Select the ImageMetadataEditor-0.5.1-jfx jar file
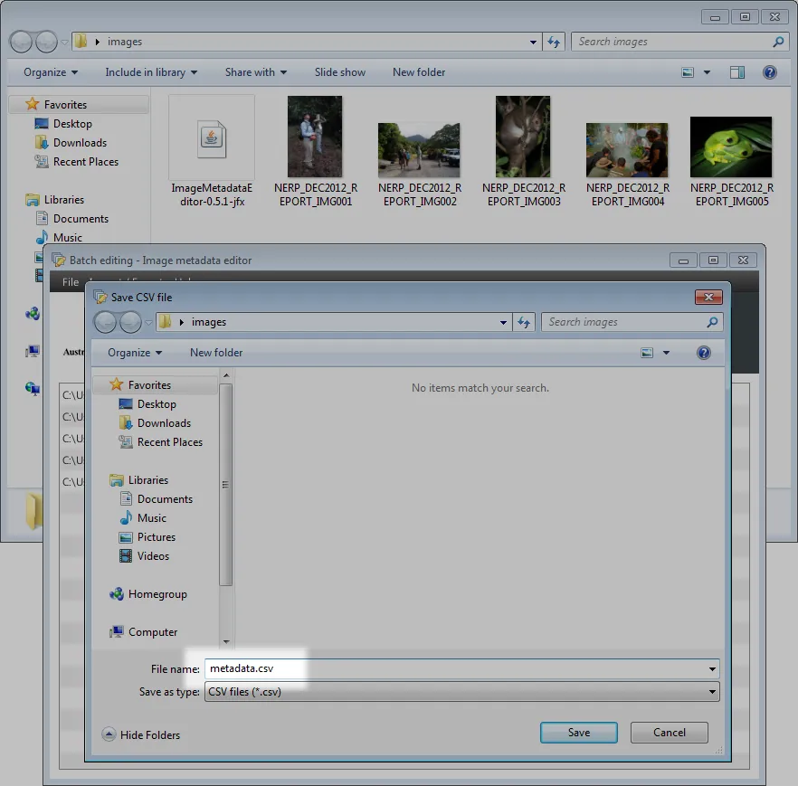The image size is (798, 786). [212, 151]
